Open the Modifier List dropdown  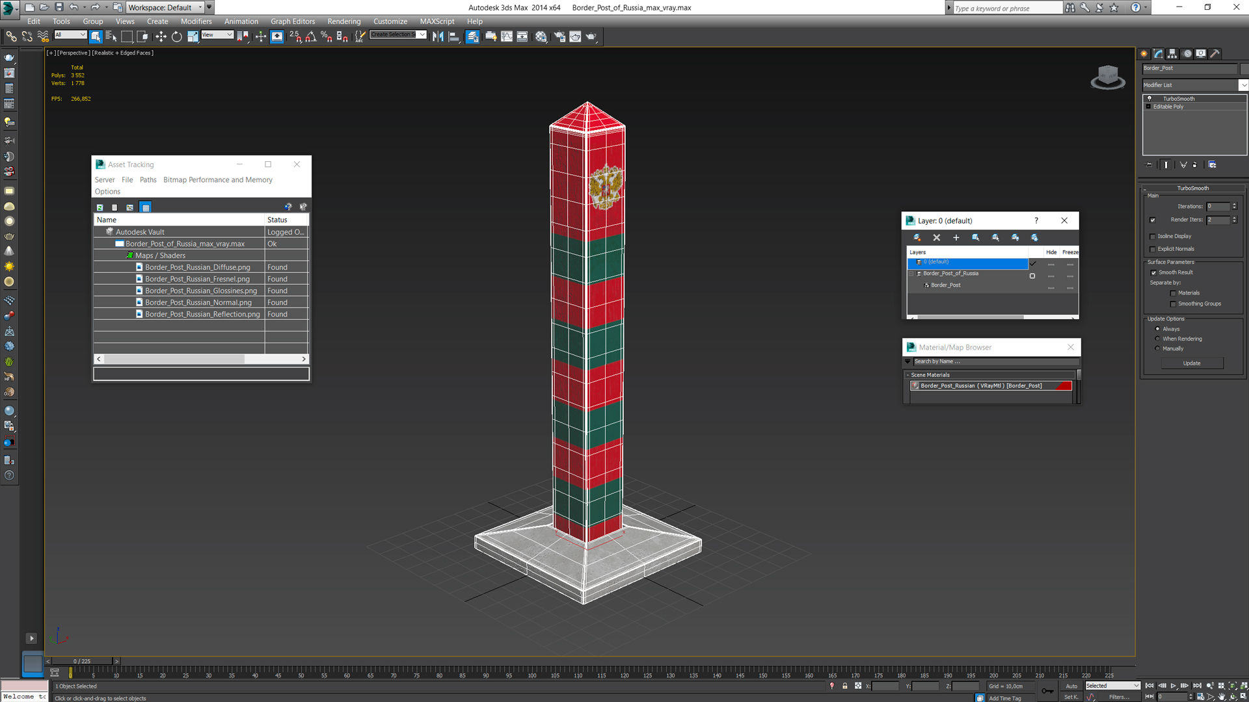point(1243,85)
